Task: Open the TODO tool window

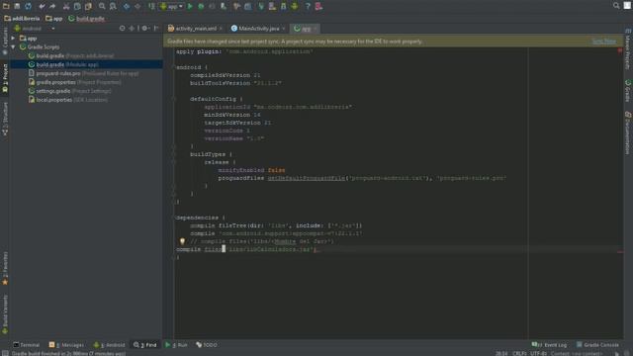Action: (x=207, y=345)
